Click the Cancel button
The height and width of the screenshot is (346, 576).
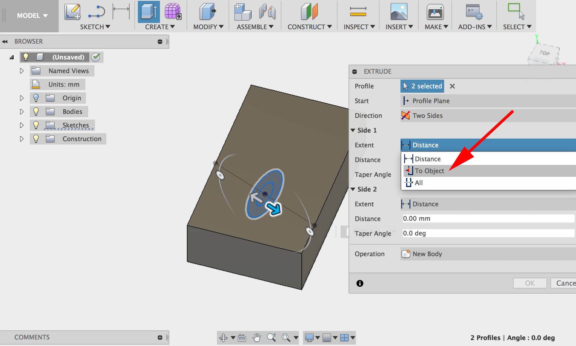click(564, 283)
